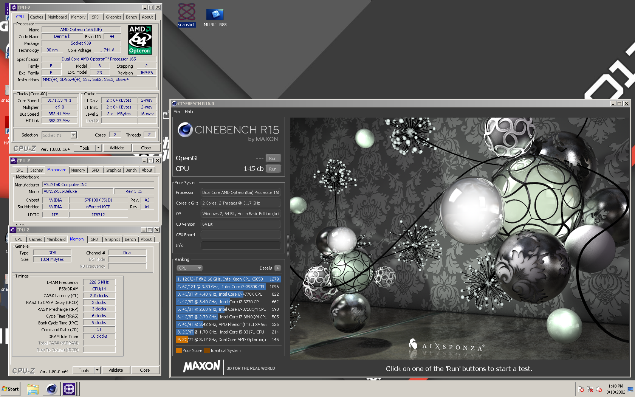Open the Socket #1 Selection dropdown
Viewport: 635px width, 397px height.
pos(59,135)
